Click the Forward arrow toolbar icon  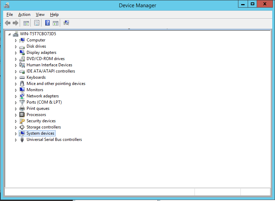click(16, 23)
